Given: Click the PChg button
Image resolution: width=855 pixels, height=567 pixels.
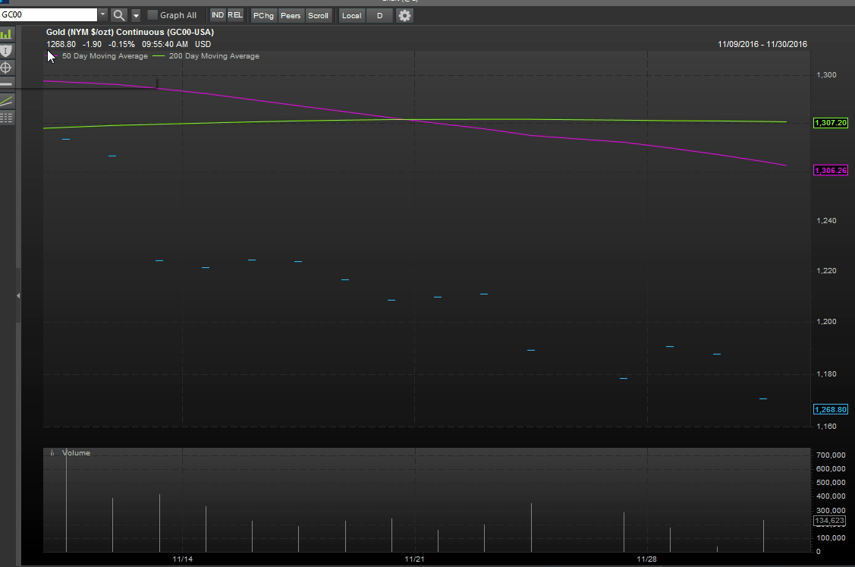Looking at the screenshot, I should tap(263, 15).
